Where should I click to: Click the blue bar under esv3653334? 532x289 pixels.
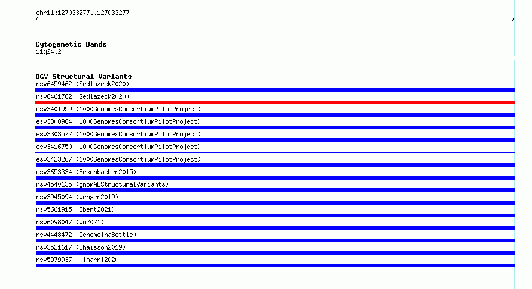pos(275,178)
